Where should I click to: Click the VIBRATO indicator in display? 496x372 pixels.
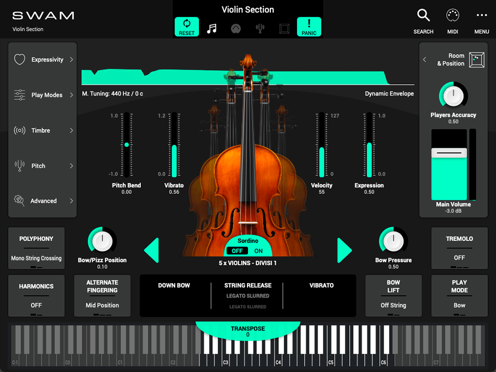coord(321,285)
